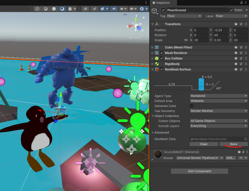Edit Position Y field -0.33

pyautogui.click(x=221, y=30)
